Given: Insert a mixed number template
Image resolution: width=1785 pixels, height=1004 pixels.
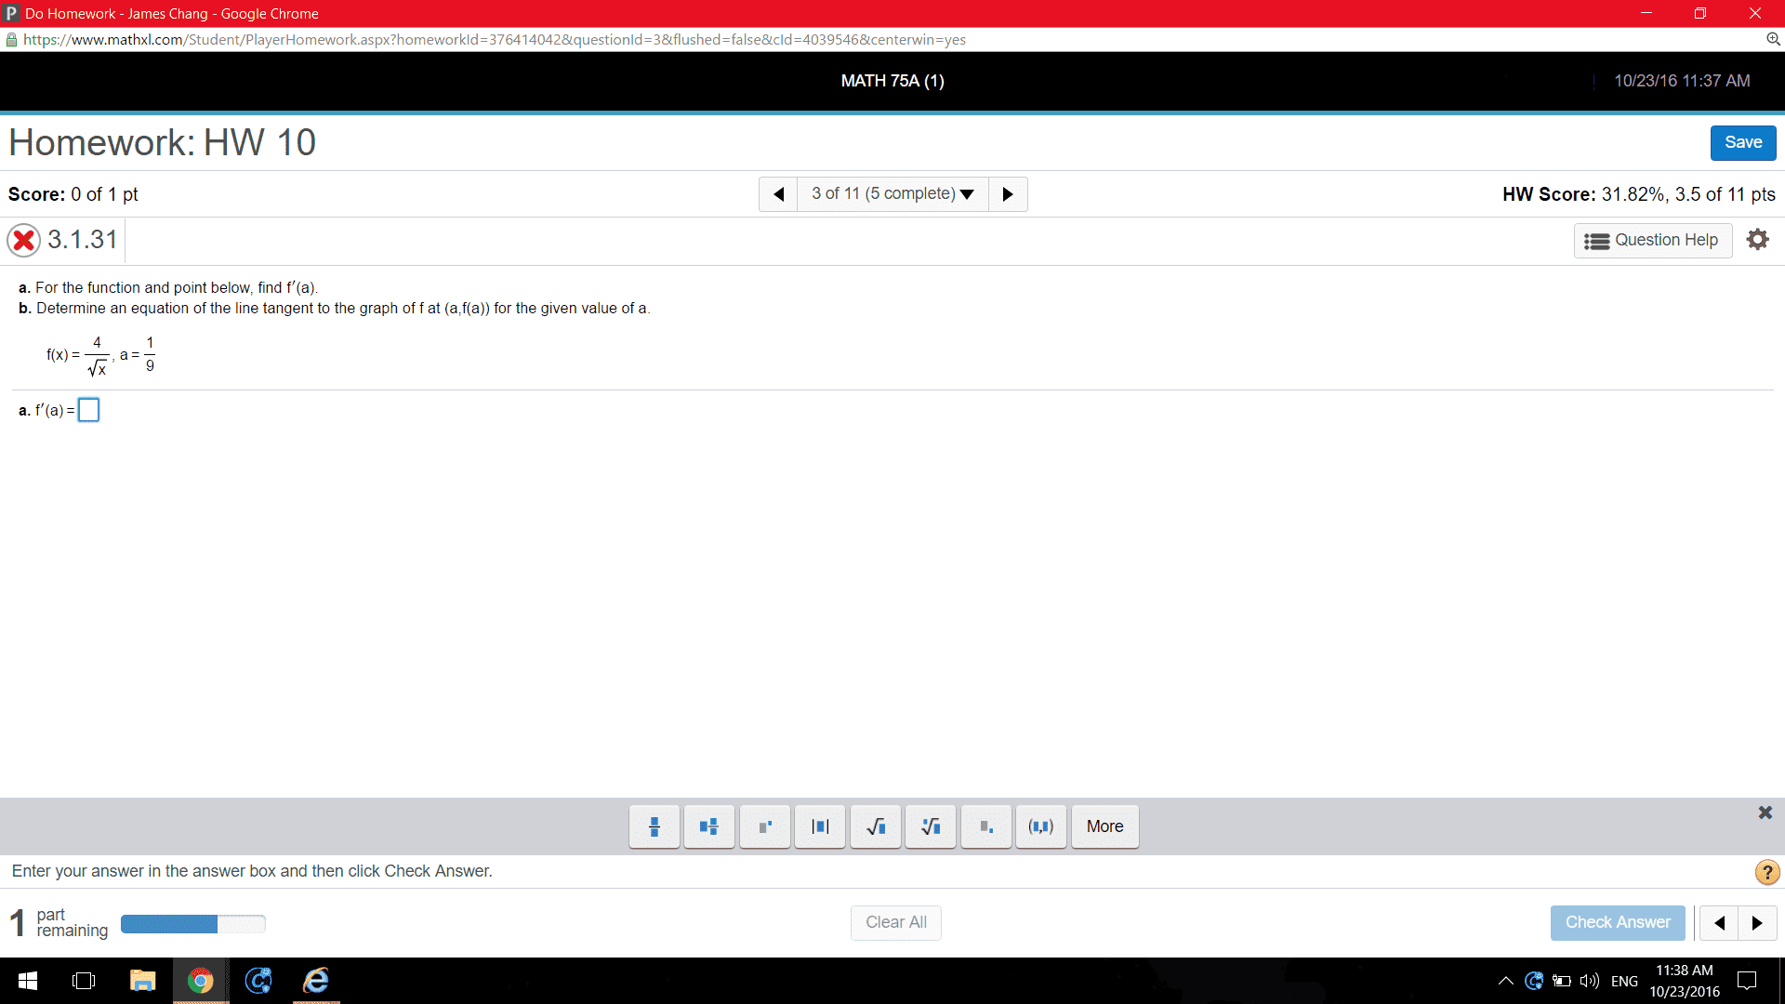Looking at the screenshot, I should tap(708, 826).
